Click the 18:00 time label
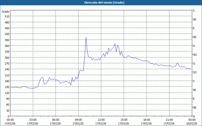Viewport: 202px width, 126px height. (x=146, y=120)
